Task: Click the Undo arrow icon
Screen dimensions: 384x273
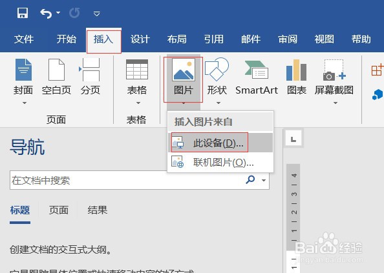Action: point(46,14)
